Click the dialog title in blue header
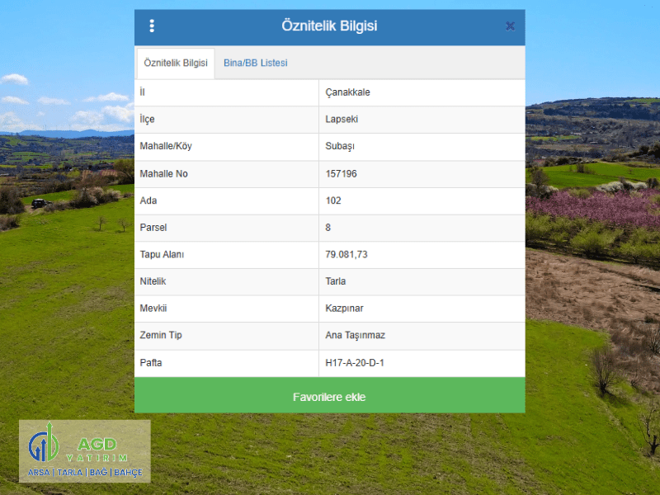Viewport: 660px width, 495px height. click(x=329, y=26)
